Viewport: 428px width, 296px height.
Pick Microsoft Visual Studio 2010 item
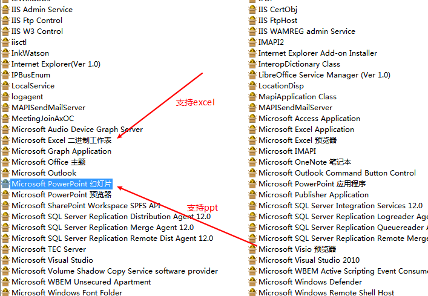(309, 260)
